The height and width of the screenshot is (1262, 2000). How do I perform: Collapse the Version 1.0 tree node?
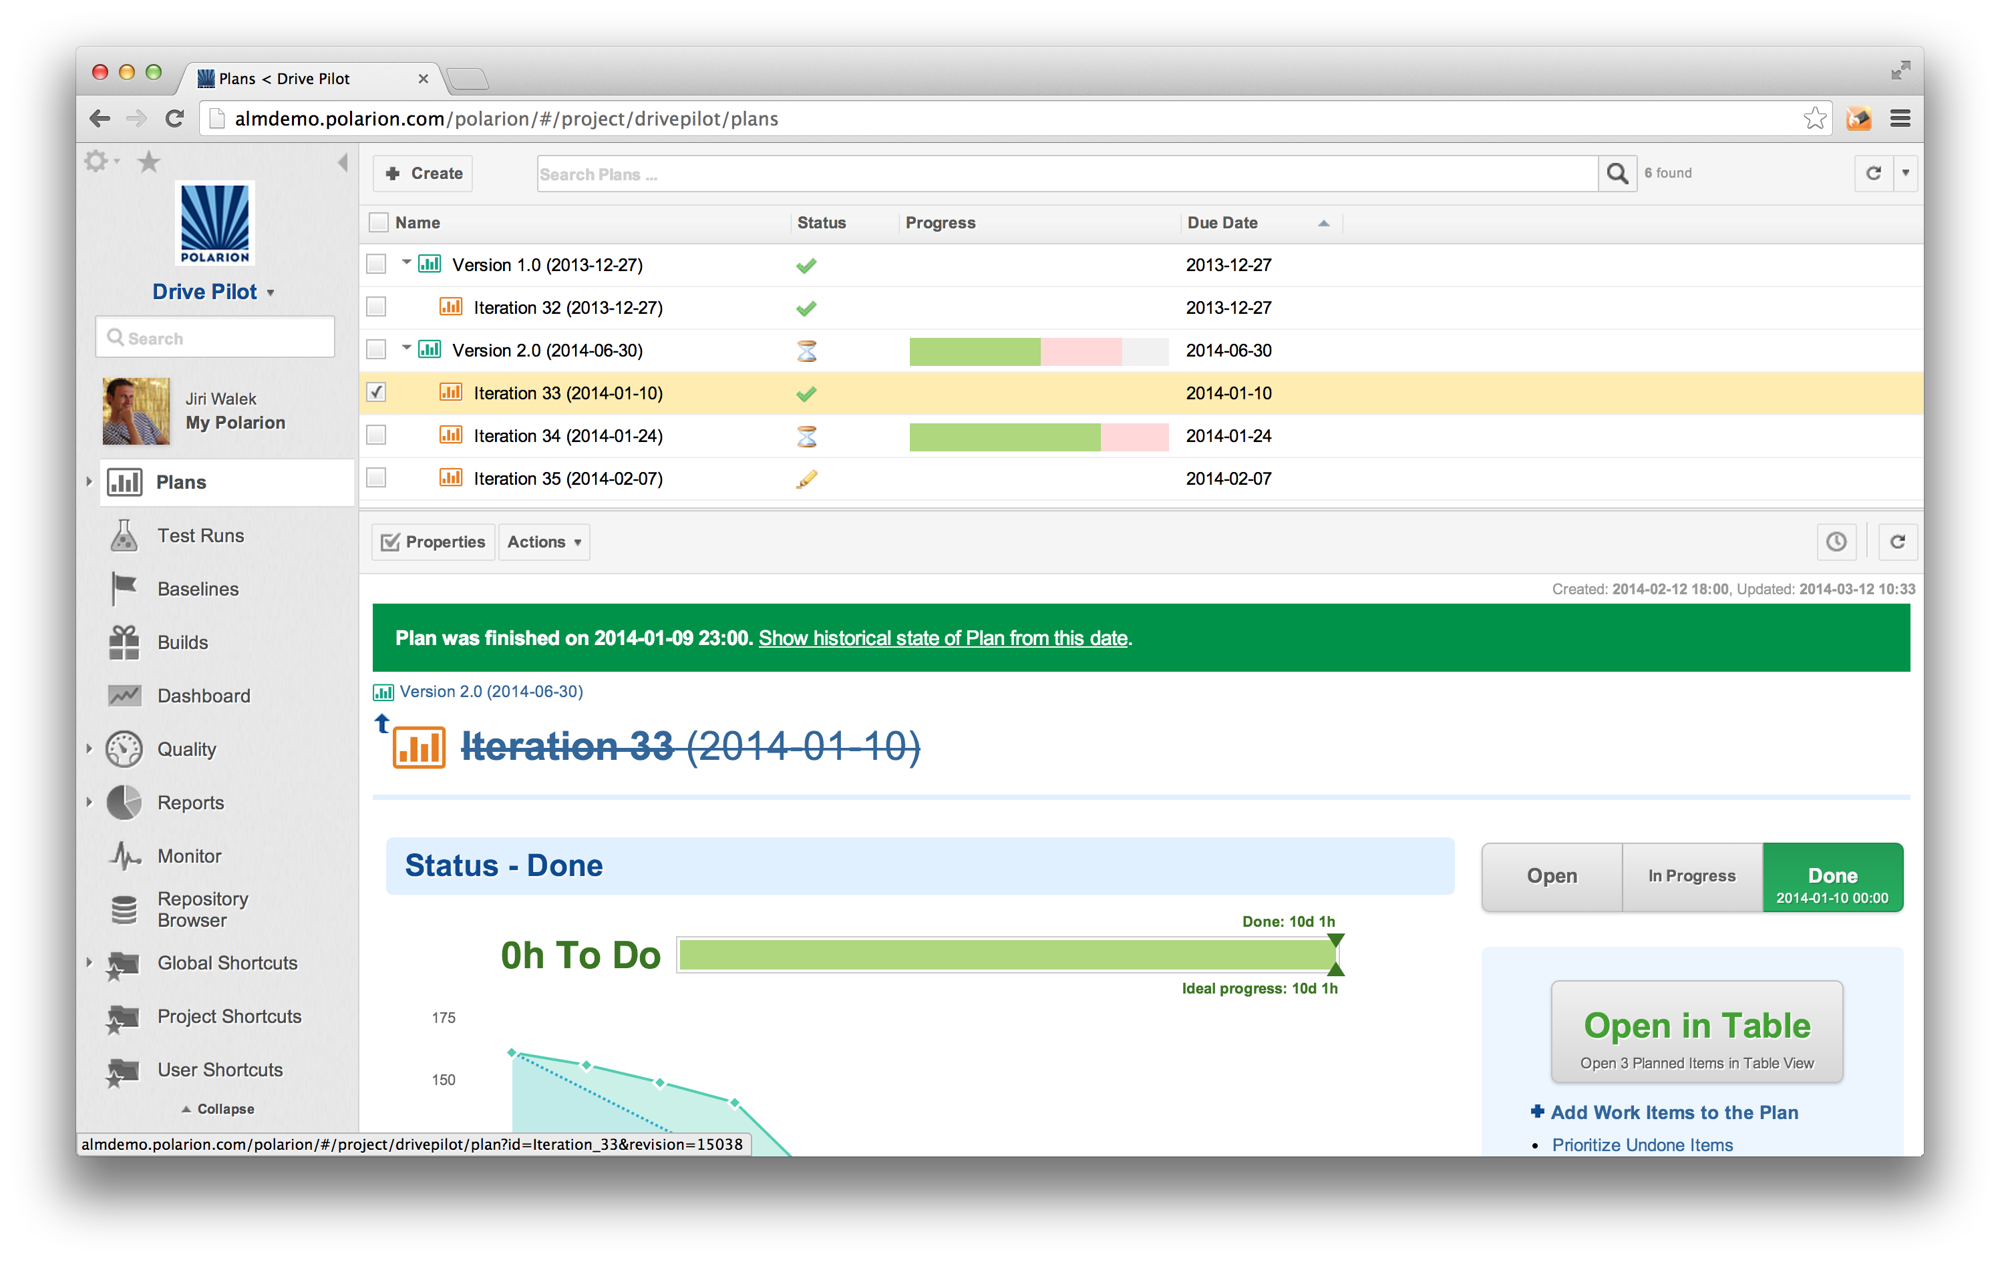tap(406, 262)
